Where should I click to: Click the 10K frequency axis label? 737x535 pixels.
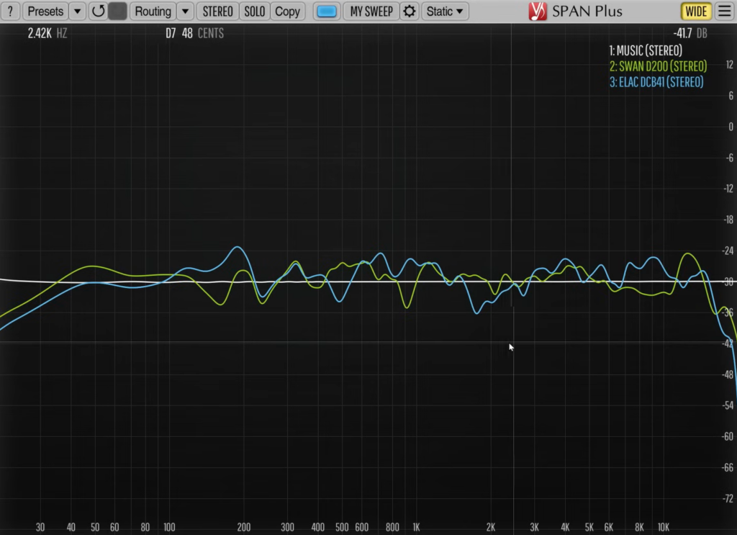pos(663,528)
